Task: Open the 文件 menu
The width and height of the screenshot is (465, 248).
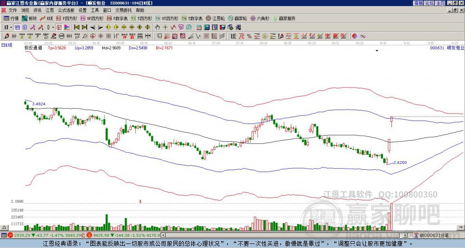Action: (13, 10)
